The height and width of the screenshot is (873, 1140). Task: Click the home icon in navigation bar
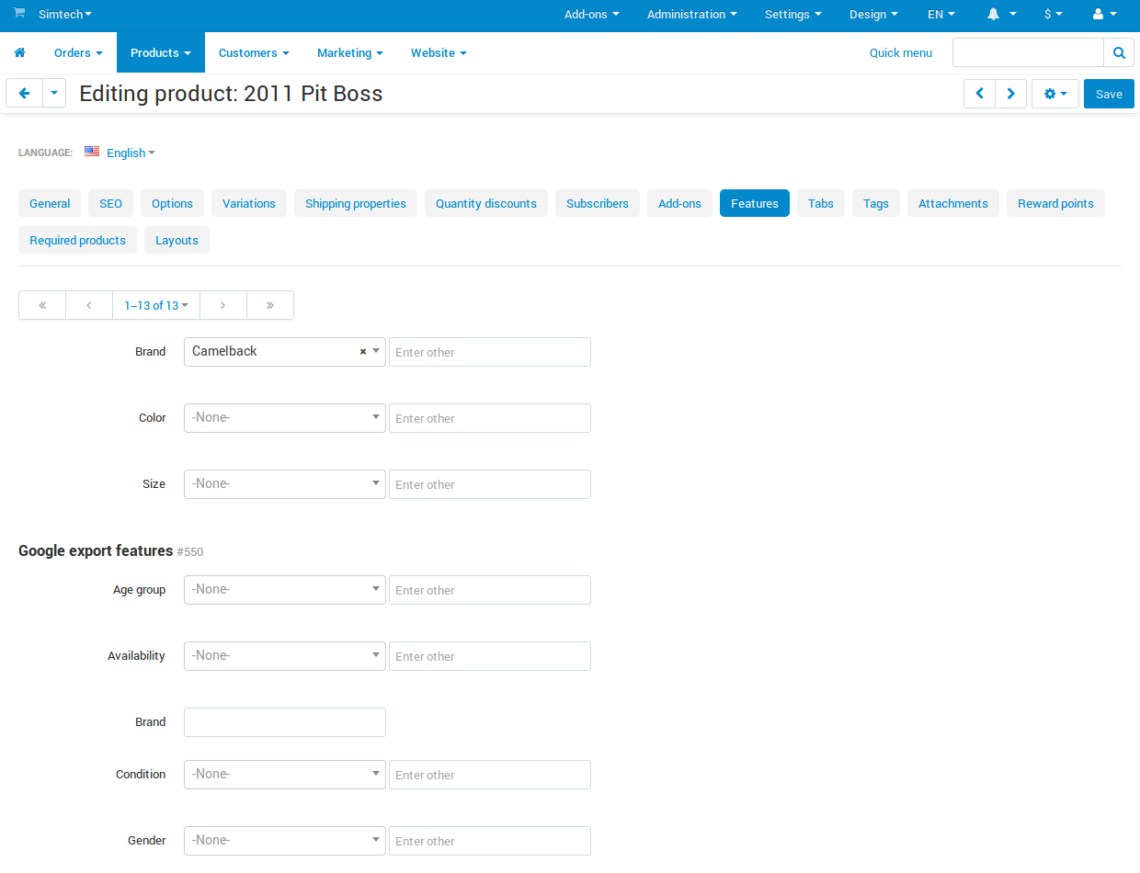click(19, 53)
